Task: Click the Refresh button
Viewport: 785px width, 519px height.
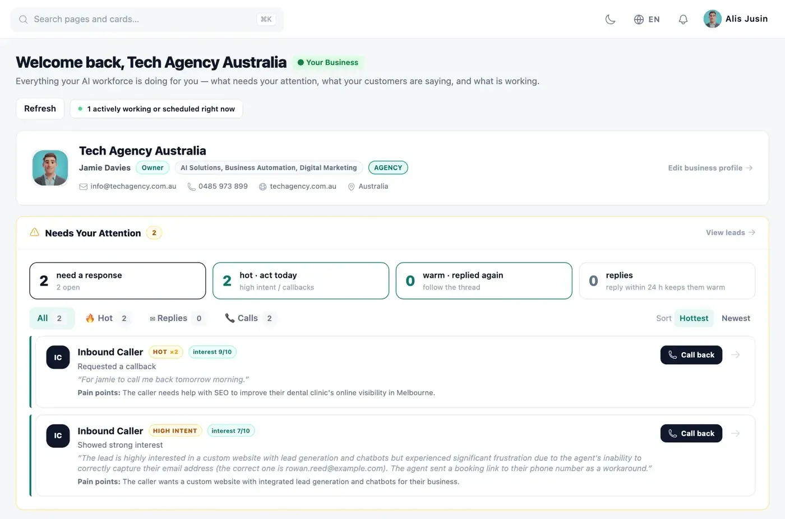Action: coord(40,109)
